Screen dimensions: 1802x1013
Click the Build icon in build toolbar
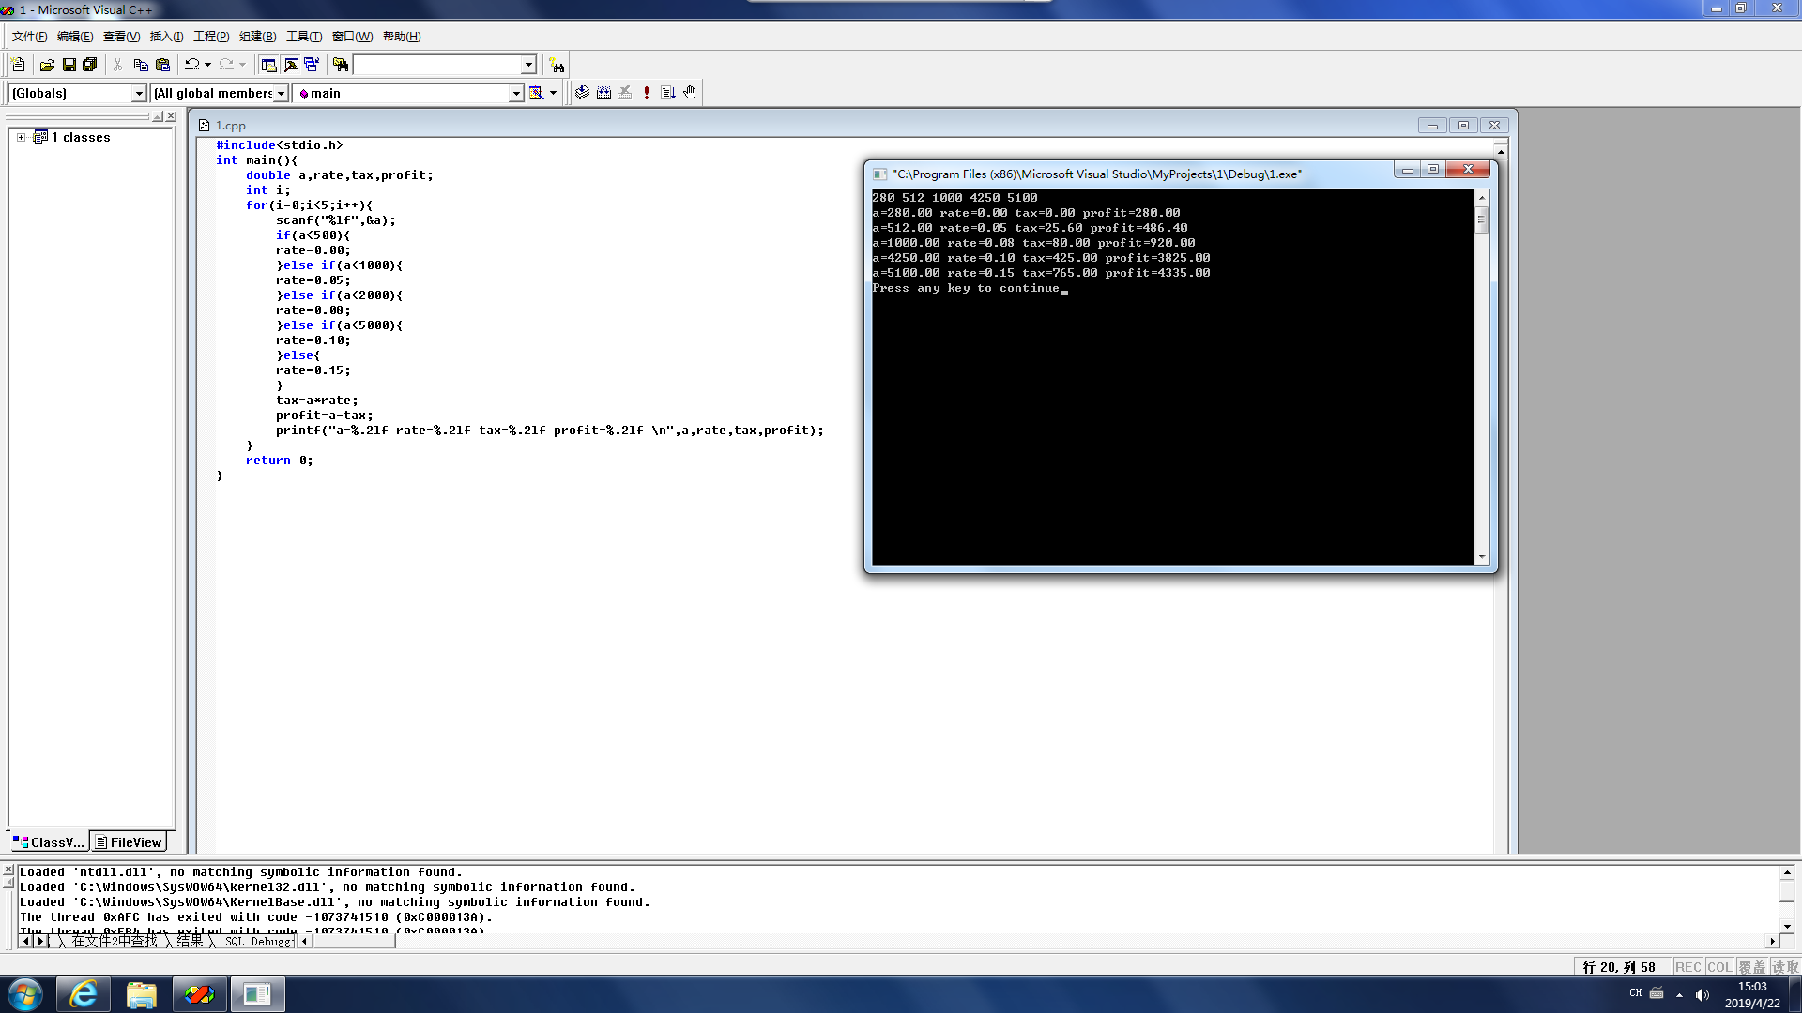(603, 93)
